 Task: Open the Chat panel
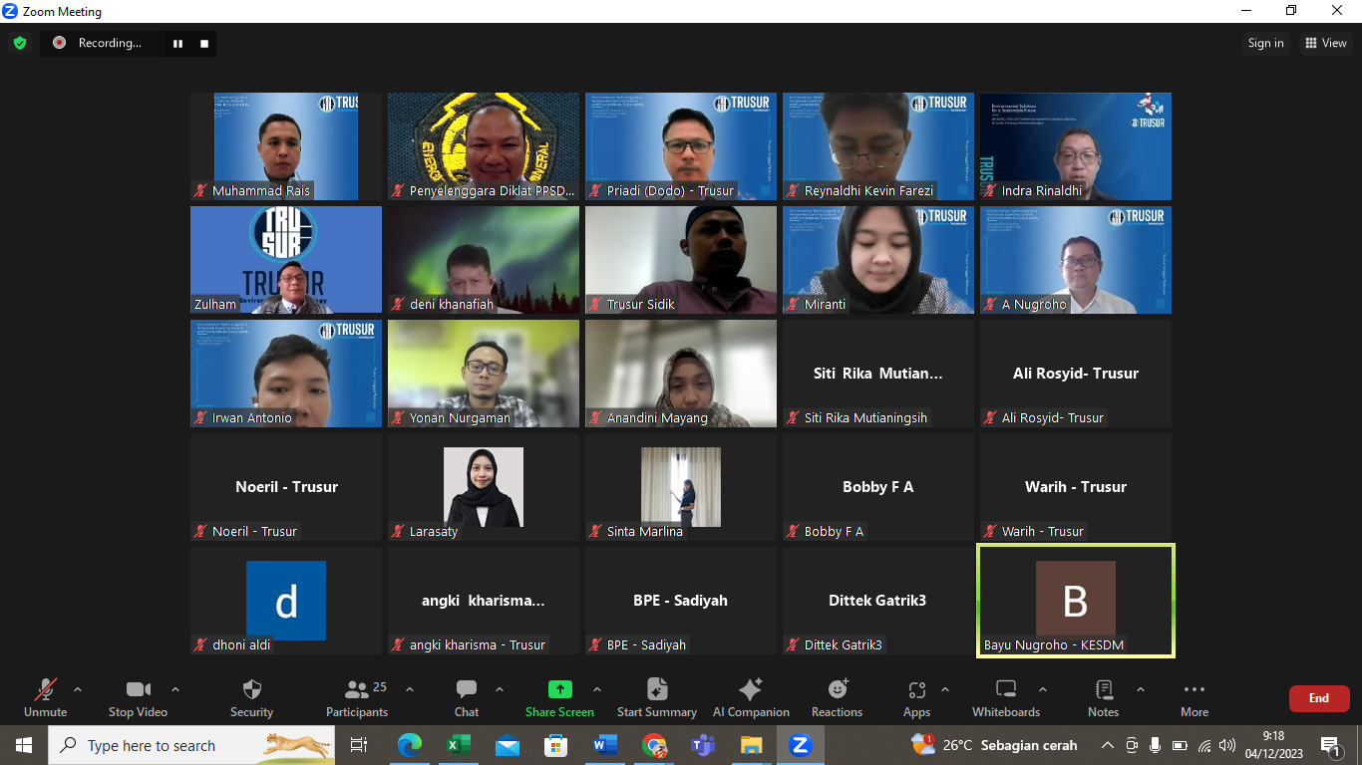pyautogui.click(x=467, y=698)
